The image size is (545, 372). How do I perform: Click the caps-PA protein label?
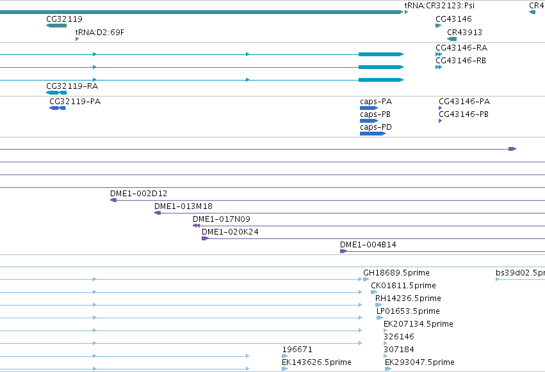[x=376, y=102]
